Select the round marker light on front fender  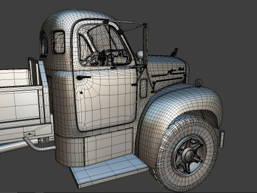[x=198, y=83]
